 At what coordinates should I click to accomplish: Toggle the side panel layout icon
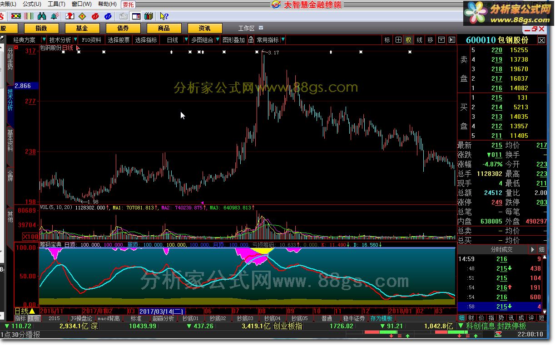coord(136,16)
